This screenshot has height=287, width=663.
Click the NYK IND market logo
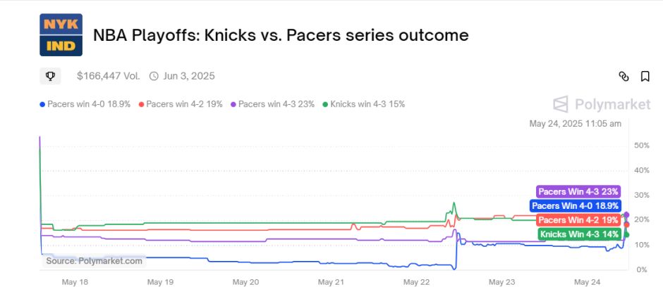coord(61,35)
